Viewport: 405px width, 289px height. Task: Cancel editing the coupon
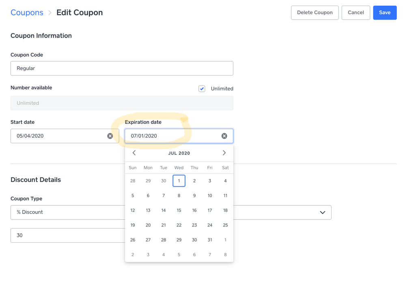point(355,13)
